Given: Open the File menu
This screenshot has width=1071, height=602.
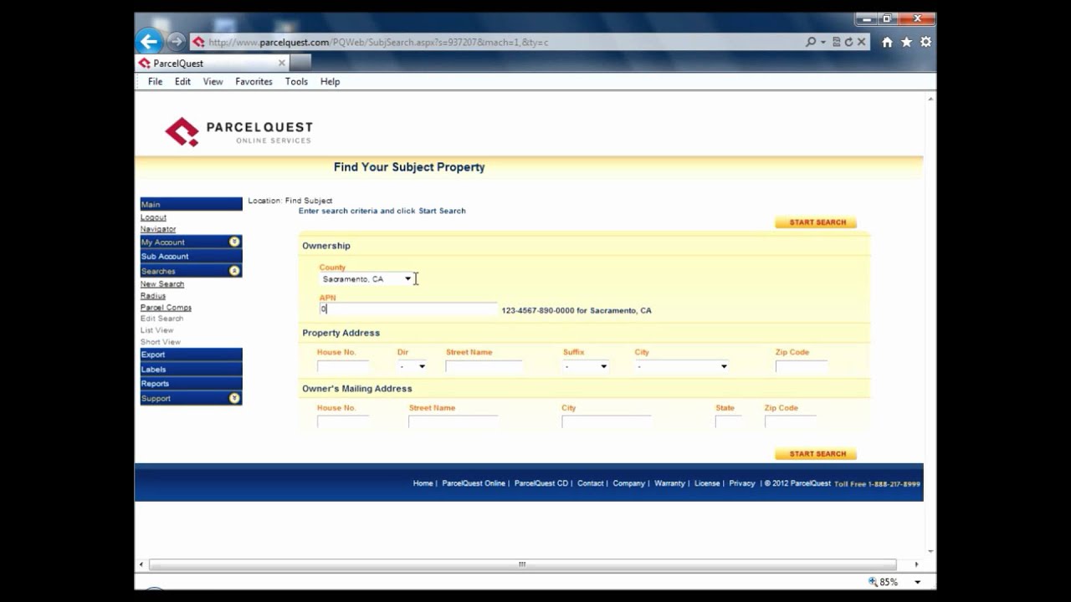Looking at the screenshot, I should pos(155,81).
